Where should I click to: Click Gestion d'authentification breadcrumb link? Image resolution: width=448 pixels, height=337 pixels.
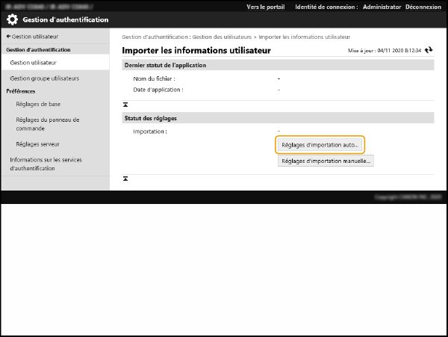click(x=154, y=37)
